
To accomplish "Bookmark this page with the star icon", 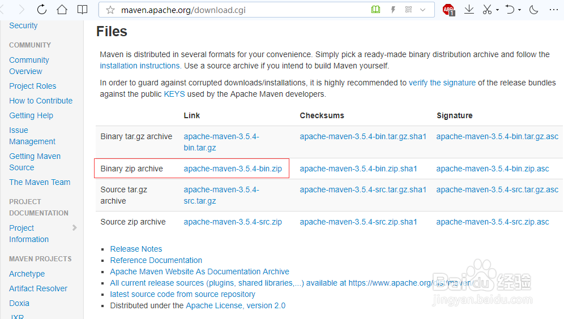I will tap(110, 10).
